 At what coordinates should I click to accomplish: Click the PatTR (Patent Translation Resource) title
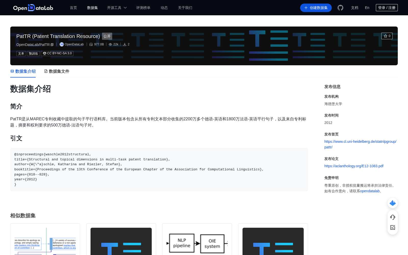[x=58, y=36]
